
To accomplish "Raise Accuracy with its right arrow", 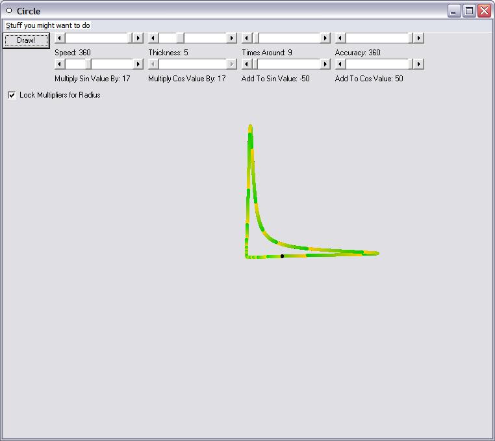I will (418, 38).
